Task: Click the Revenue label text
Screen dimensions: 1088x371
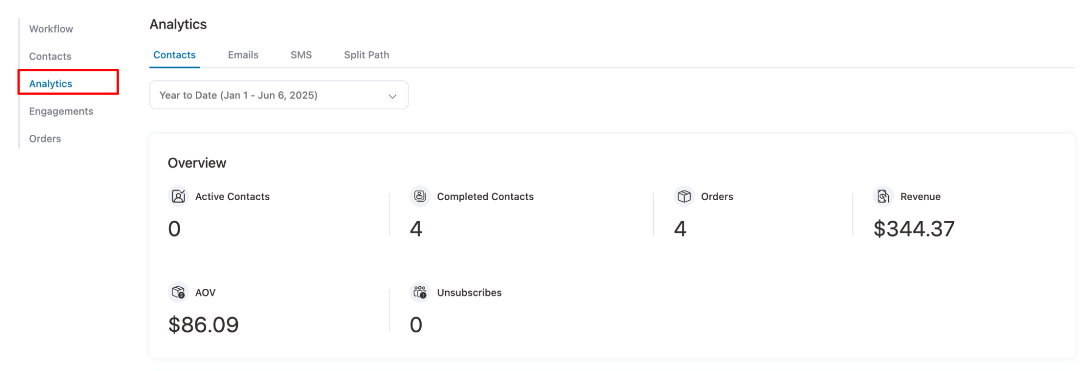Action: tap(920, 196)
